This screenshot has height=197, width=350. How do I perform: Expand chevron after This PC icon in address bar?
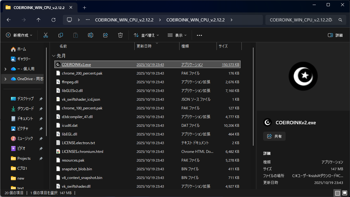click(x=79, y=20)
